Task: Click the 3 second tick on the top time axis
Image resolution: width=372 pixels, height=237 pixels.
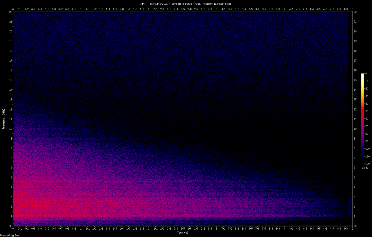Action: [x=217, y=9]
